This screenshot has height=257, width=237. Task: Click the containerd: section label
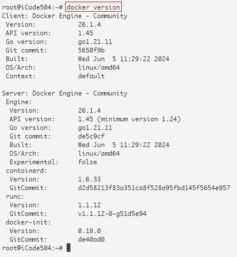pos(26,171)
